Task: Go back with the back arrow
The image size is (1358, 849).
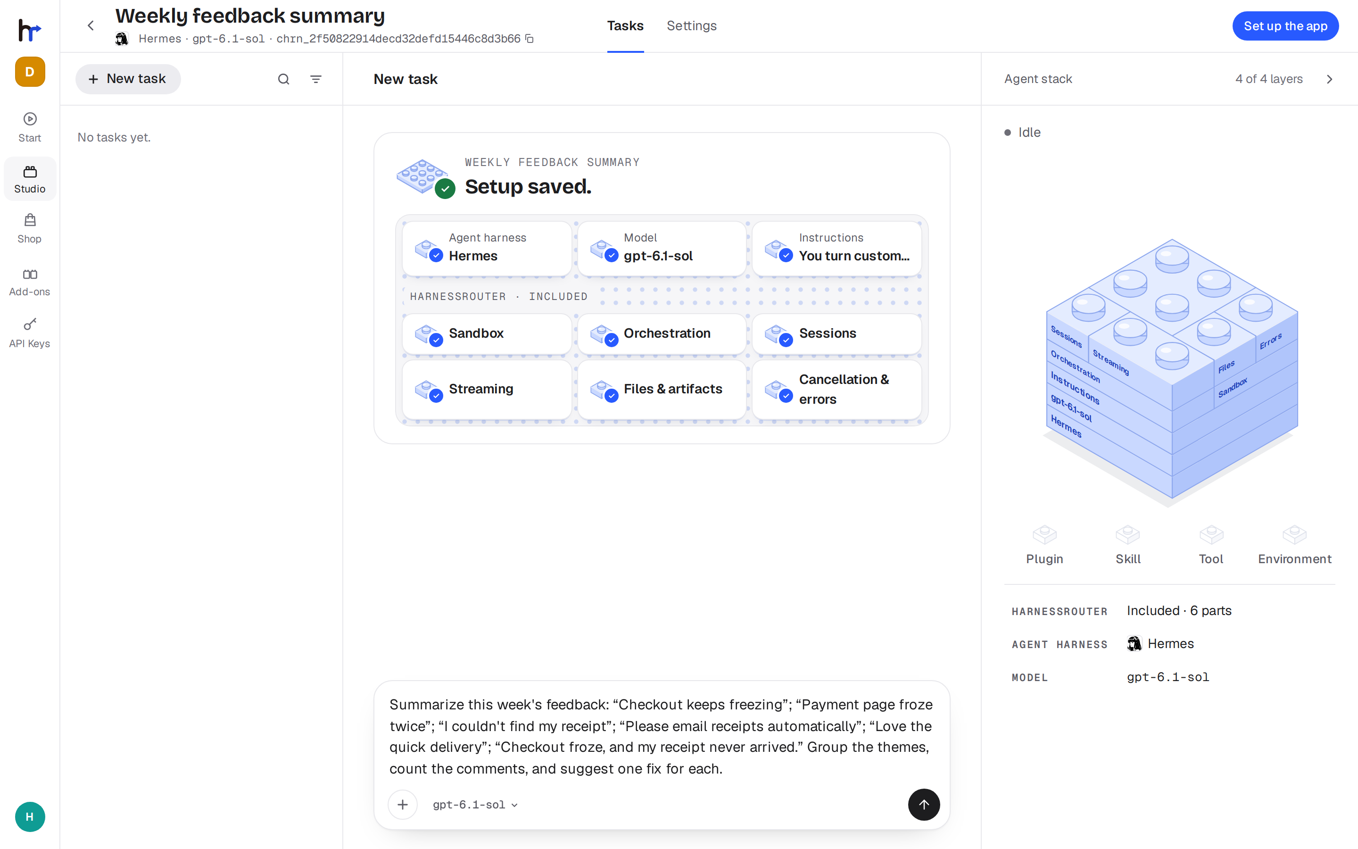Action: (x=91, y=26)
